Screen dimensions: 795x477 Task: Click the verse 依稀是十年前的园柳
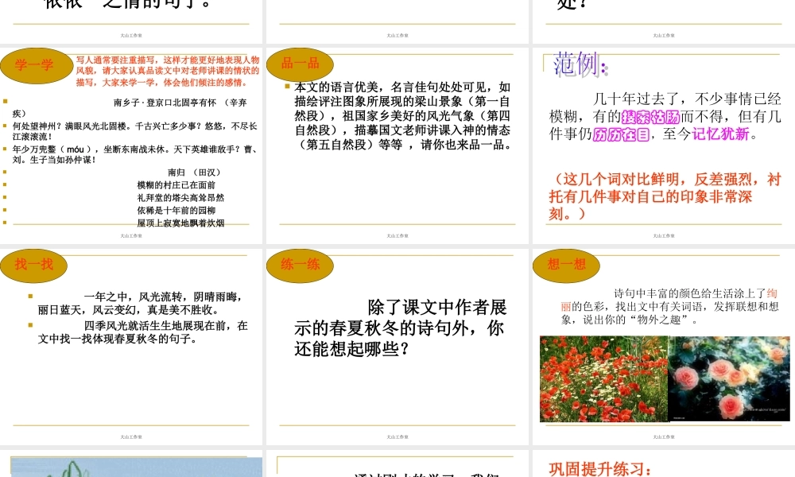tap(176, 211)
